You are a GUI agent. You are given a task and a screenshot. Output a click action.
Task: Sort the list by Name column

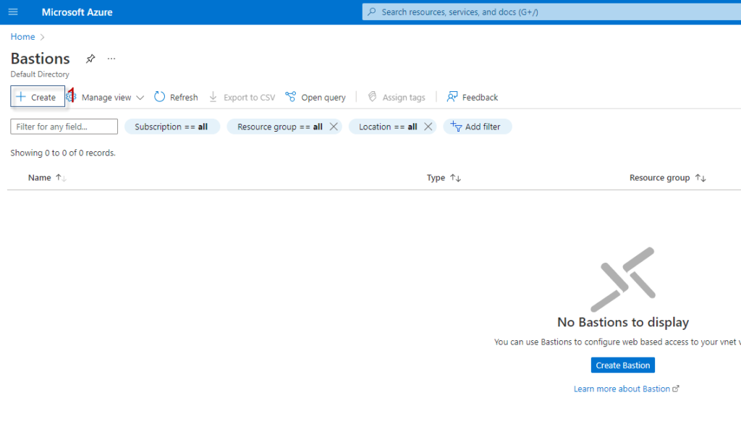click(47, 178)
